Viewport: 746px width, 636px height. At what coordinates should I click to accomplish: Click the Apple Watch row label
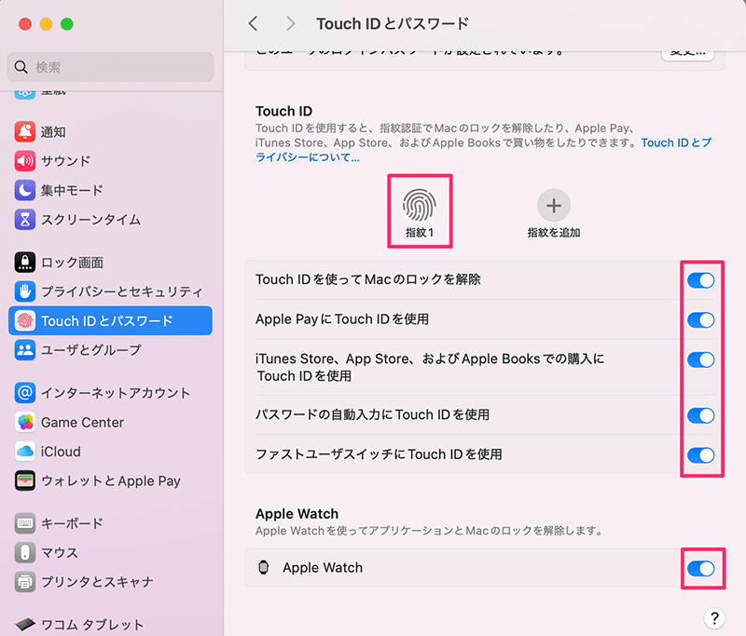[x=323, y=568]
